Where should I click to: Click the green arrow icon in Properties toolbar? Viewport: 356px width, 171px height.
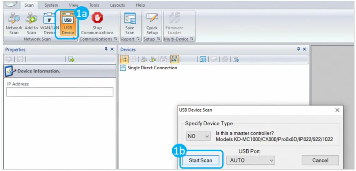coord(71,60)
